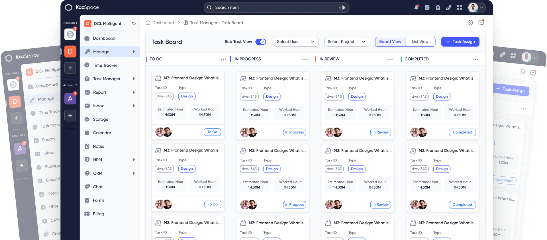The height and width of the screenshot is (240, 547).
Task: Open IN PROGRESS column options menu
Action: 305,59
